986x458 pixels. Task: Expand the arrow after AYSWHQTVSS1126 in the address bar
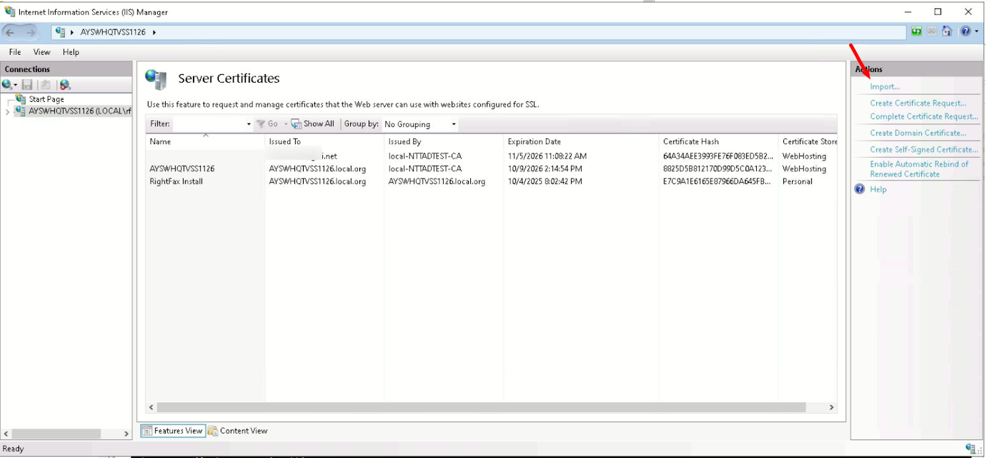[x=154, y=32]
